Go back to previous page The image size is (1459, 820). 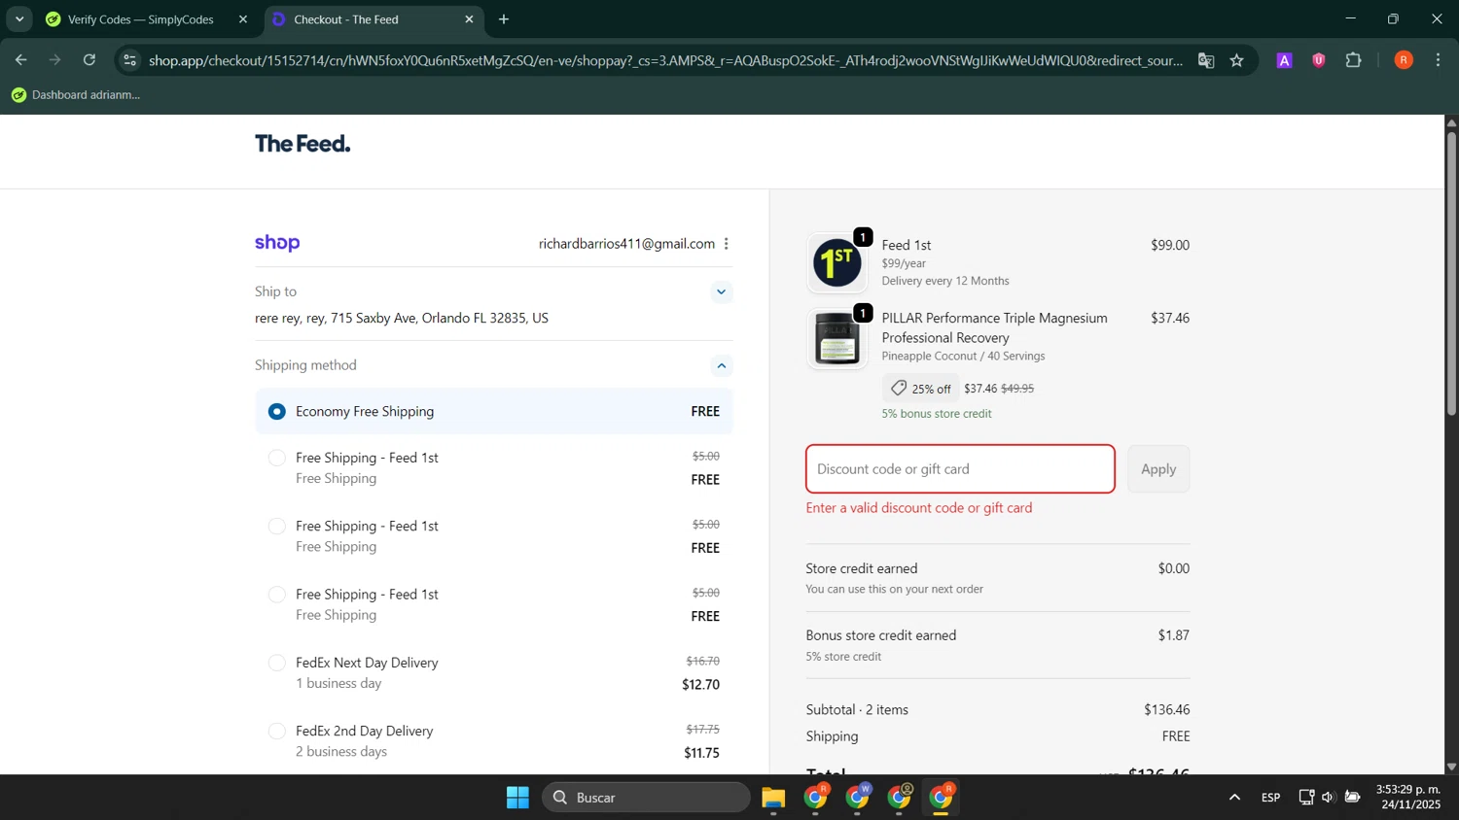pos(20,60)
